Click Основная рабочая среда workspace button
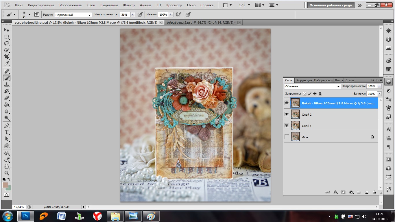 click(331, 5)
